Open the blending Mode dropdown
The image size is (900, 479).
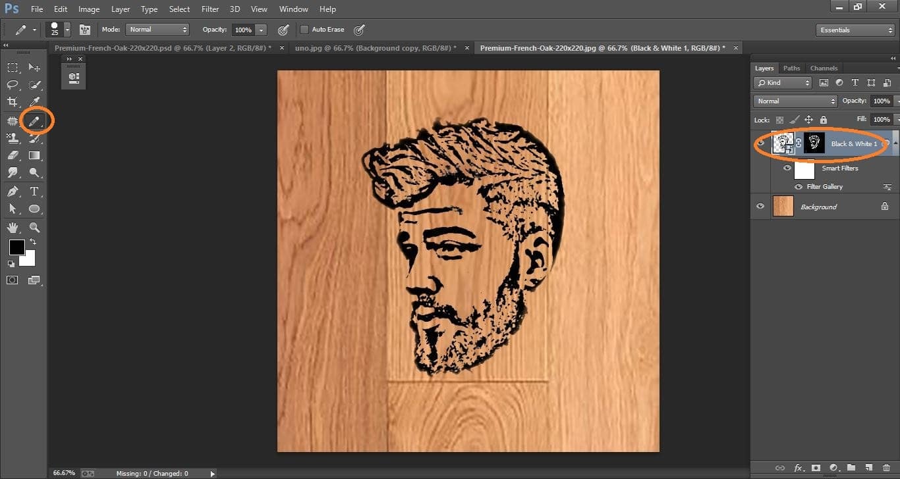(x=157, y=29)
